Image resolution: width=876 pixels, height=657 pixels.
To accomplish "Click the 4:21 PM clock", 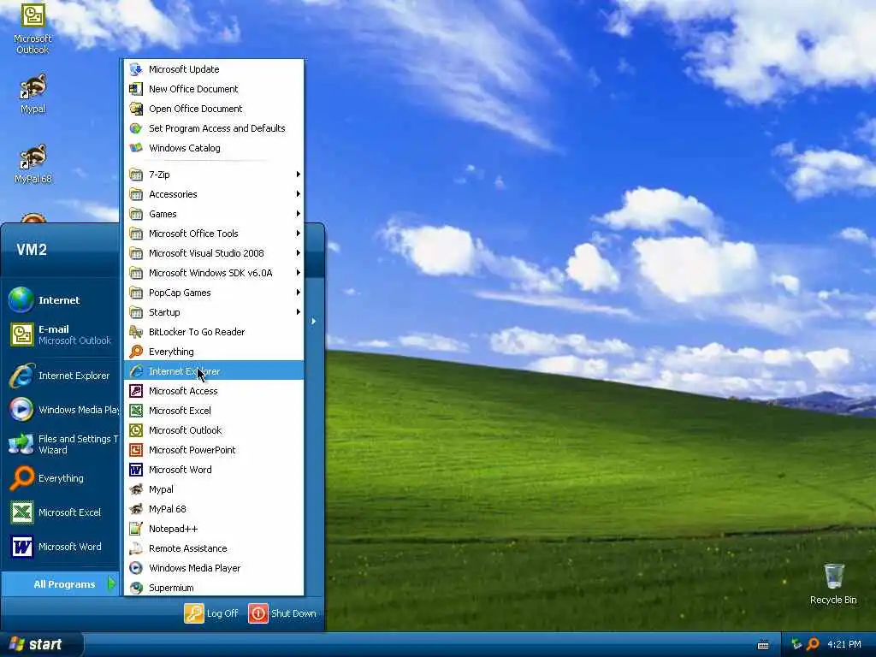I will (844, 645).
